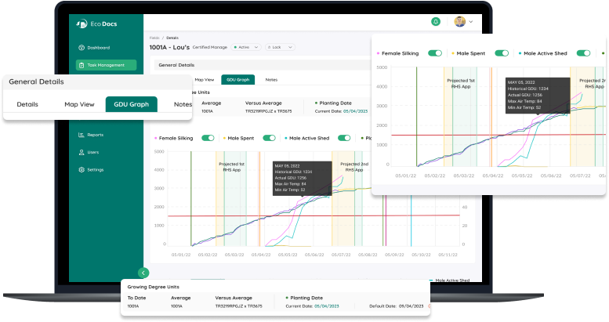Viewport: 609px width, 322px height.
Task: Expand the Active status dropdown
Action: pos(246,47)
